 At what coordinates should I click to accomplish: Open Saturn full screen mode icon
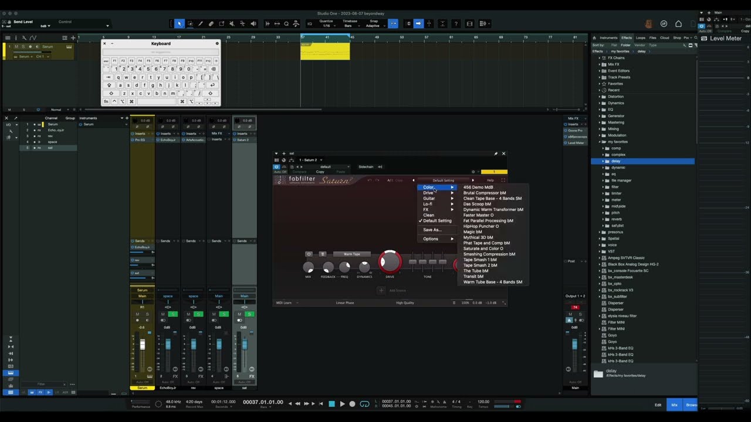pyautogui.click(x=502, y=180)
